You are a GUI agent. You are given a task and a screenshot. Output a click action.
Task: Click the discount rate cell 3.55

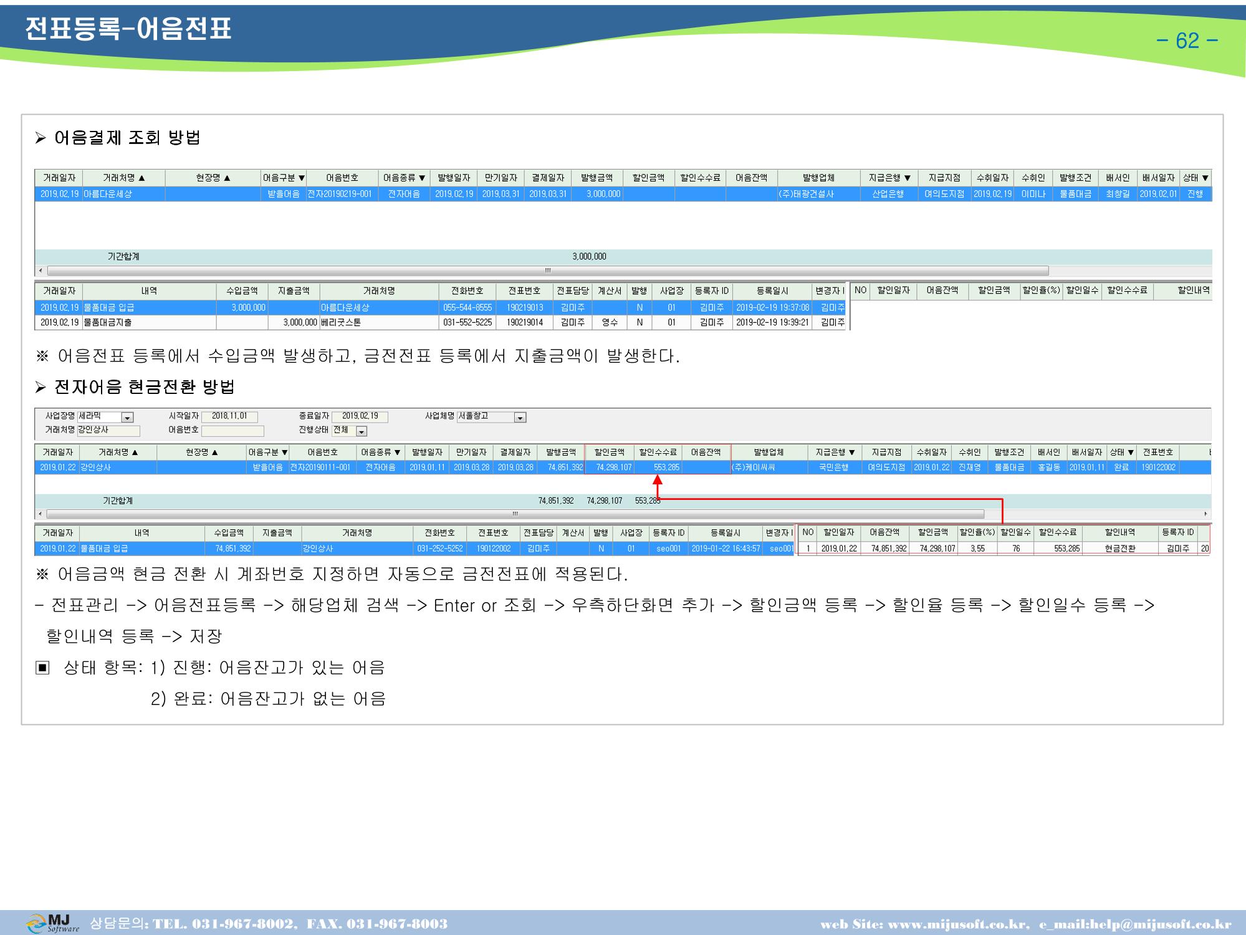click(977, 549)
